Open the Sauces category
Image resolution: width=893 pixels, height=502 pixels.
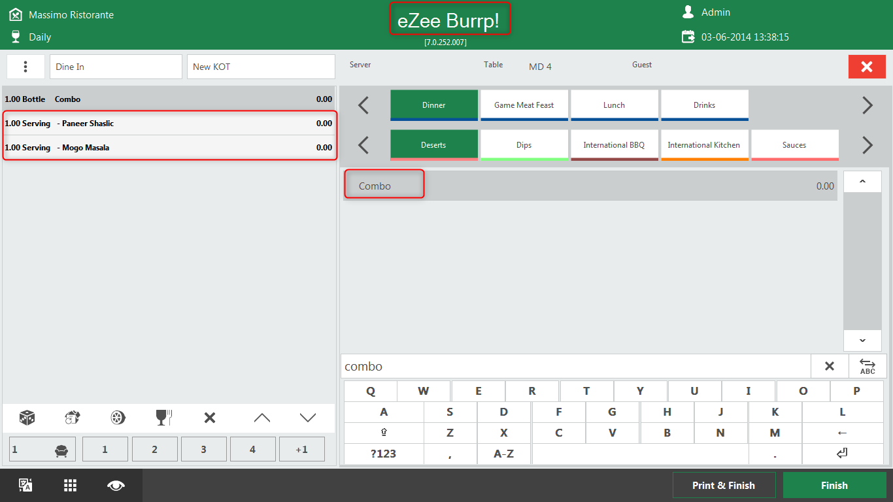pos(794,145)
